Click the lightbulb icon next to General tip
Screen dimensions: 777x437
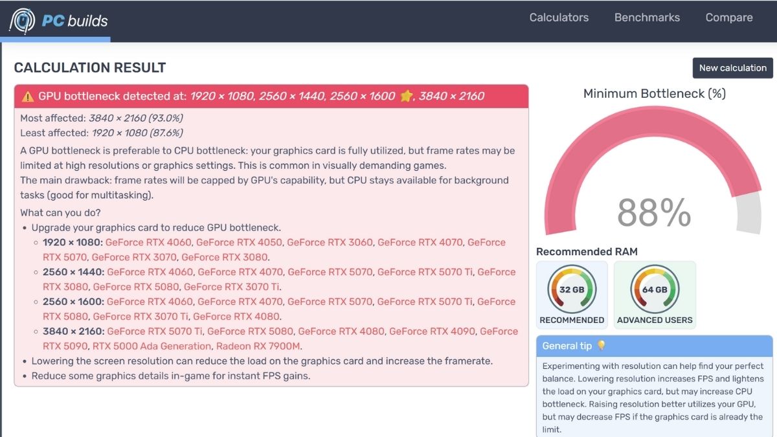pyautogui.click(x=601, y=346)
